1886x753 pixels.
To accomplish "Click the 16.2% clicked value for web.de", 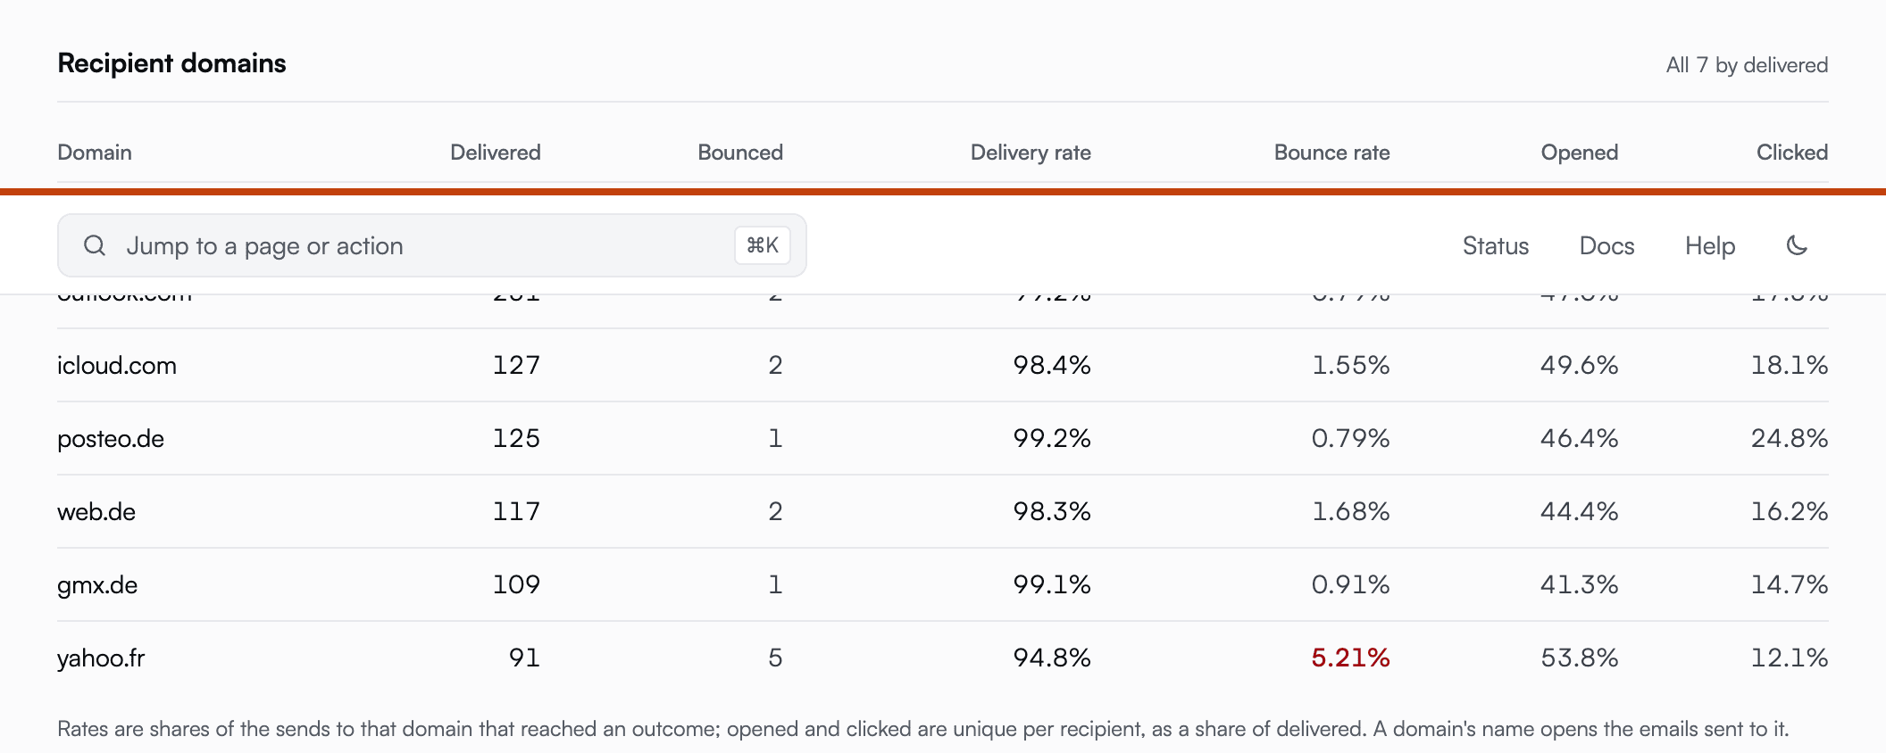I will click(1790, 511).
